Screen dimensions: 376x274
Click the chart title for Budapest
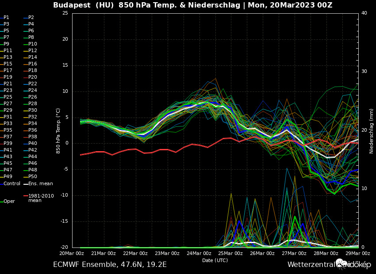click(x=192, y=5)
